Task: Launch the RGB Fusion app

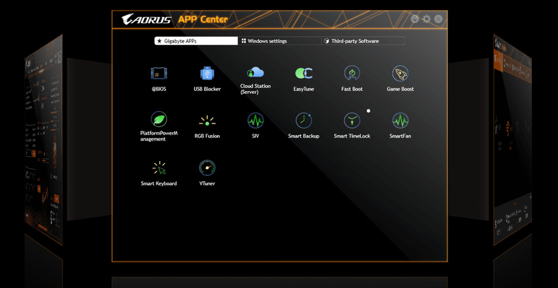Action: pyautogui.click(x=207, y=121)
